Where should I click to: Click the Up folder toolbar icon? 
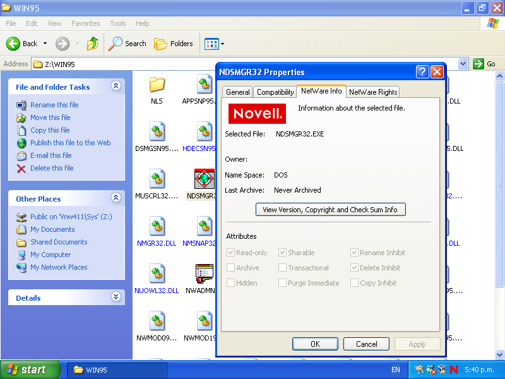click(x=93, y=44)
